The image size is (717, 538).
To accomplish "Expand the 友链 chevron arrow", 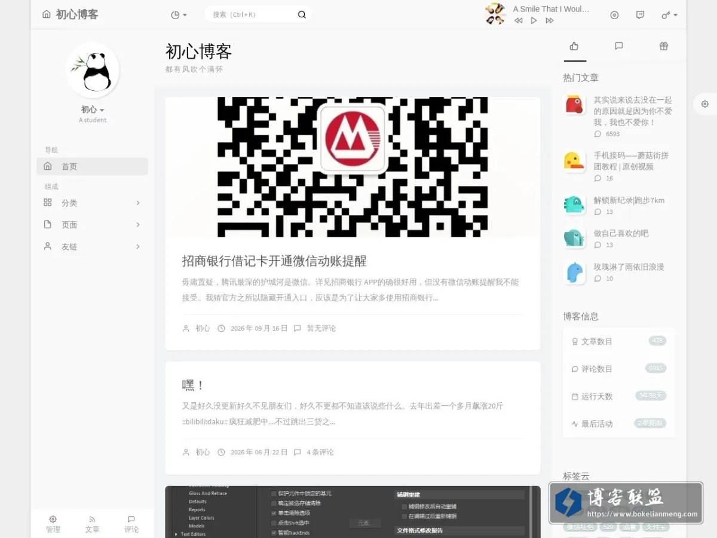I will click(x=138, y=246).
